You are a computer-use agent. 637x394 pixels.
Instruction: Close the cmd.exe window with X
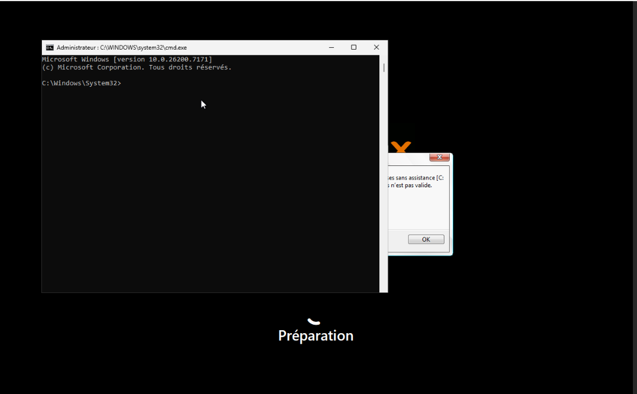(376, 47)
